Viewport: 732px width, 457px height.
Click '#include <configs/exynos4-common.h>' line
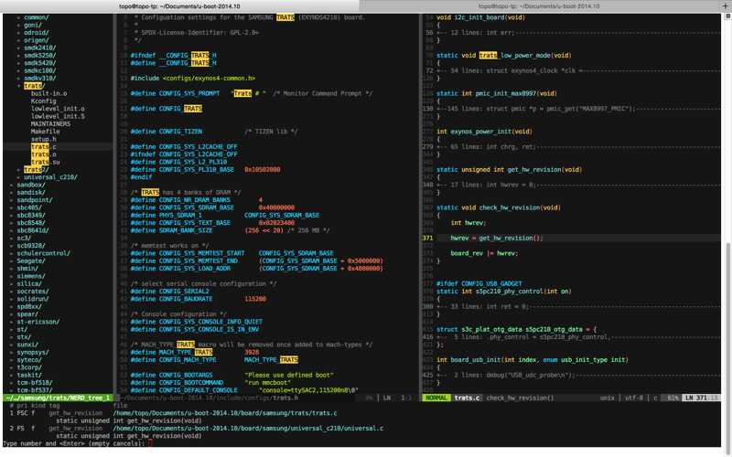tap(193, 79)
